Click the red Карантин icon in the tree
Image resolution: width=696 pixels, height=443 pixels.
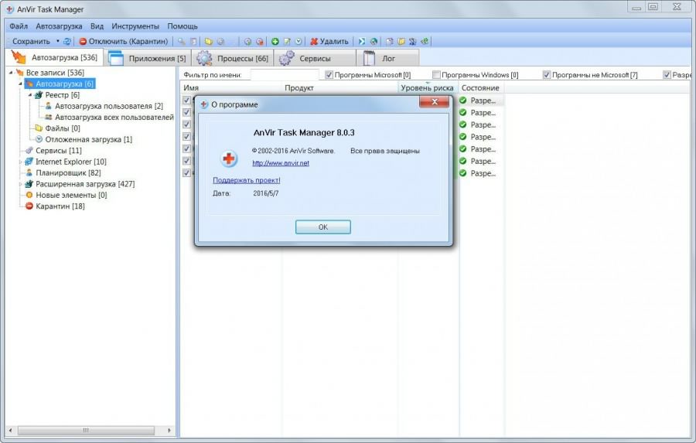tap(29, 206)
